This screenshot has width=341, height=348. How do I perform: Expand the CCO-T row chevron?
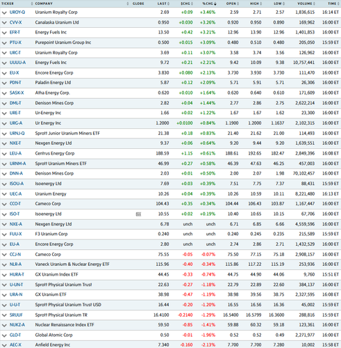coord(4,204)
